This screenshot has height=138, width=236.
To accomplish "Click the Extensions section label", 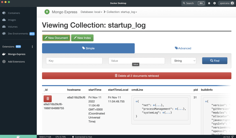I will (8, 47).
